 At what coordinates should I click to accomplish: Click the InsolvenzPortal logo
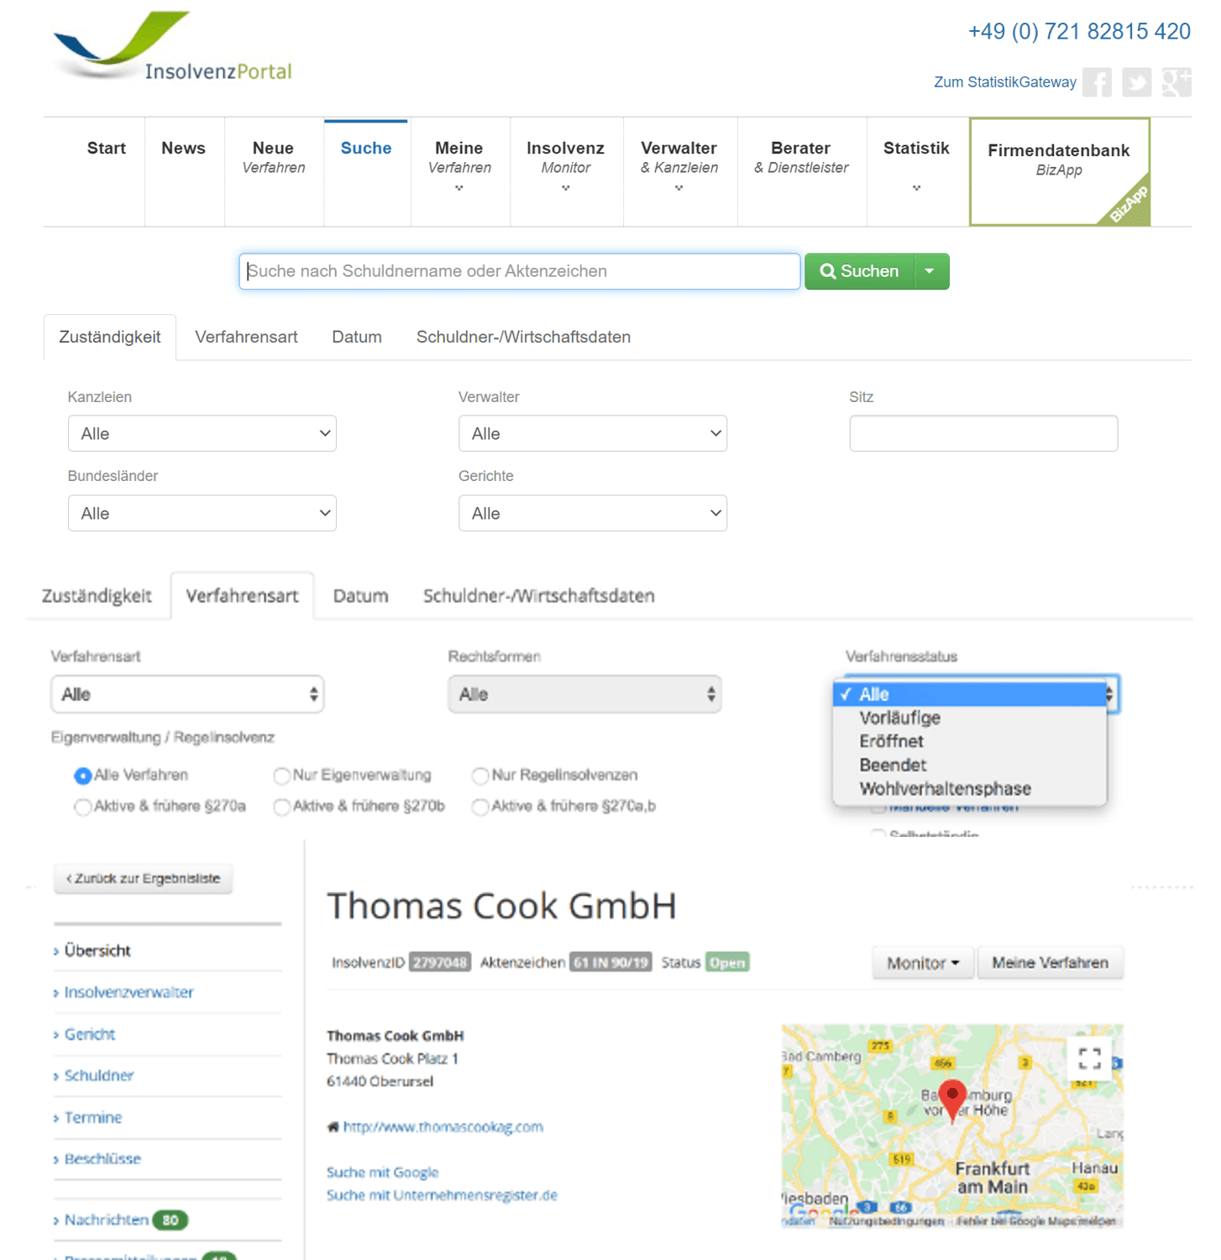click(173, 47)
